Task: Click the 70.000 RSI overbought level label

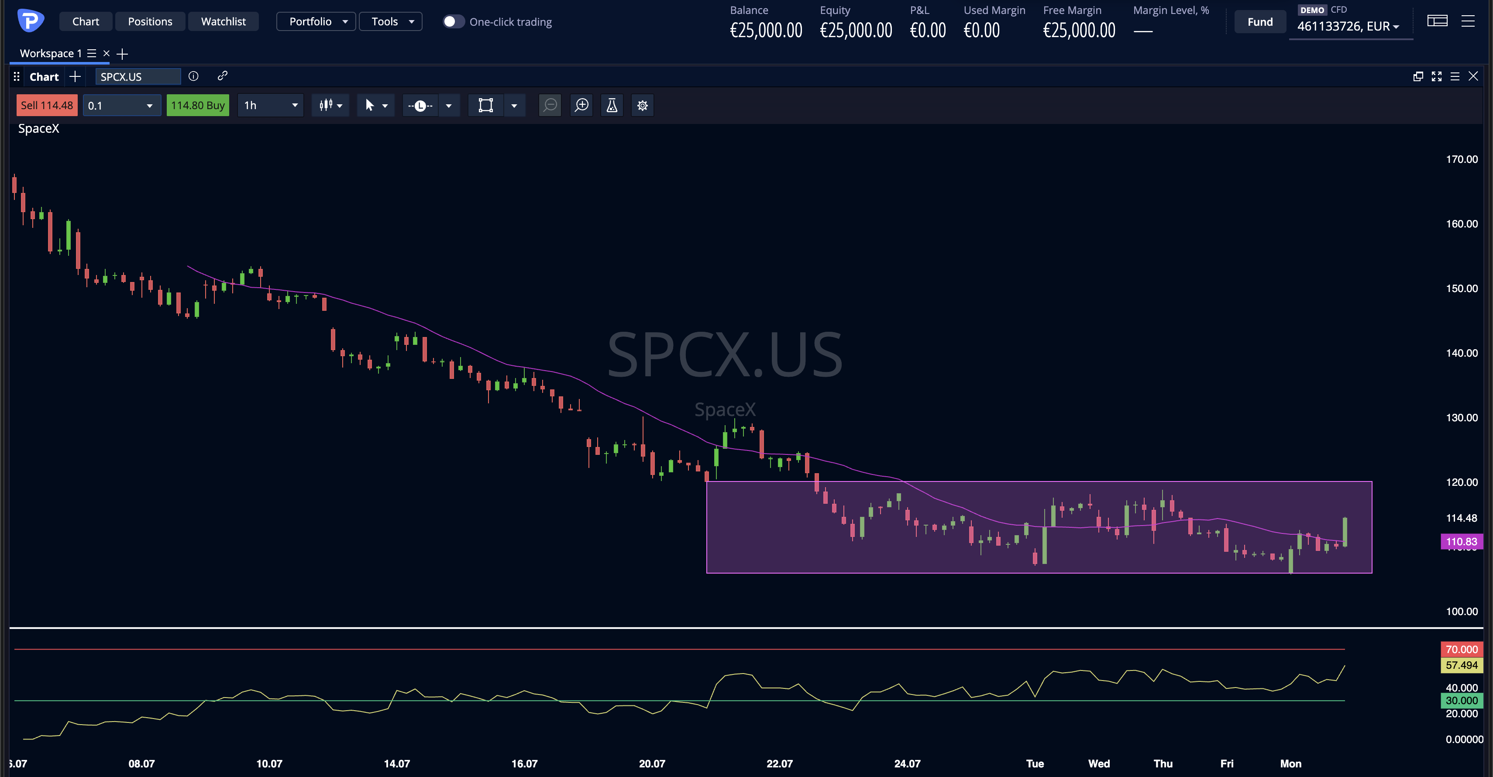Action: coord(1461,649)
